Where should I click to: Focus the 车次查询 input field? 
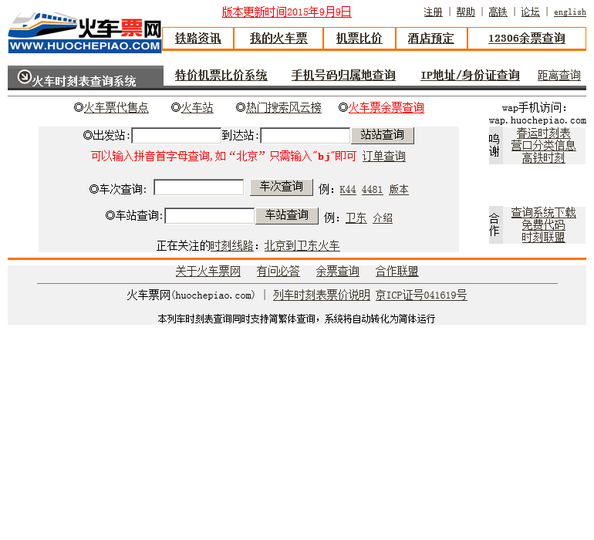[x=199, y=187]
